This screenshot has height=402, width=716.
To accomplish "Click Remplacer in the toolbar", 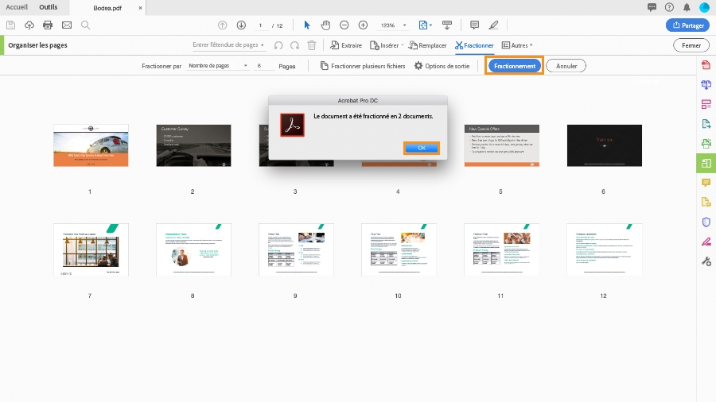I will click(427, 45).
